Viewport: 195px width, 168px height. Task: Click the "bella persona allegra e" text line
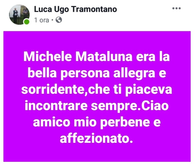tap(97, 73)
